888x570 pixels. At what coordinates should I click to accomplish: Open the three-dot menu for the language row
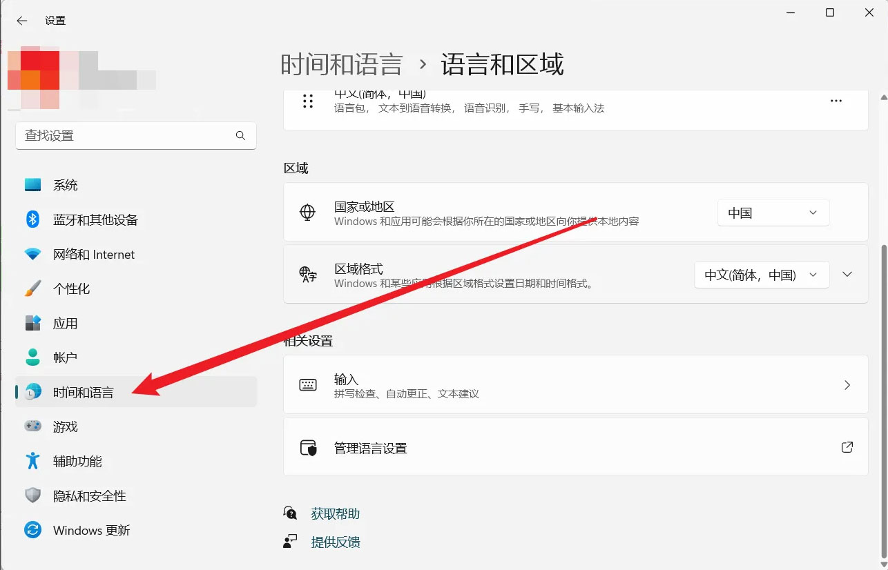pyautogui.click(x=836, y=101)
